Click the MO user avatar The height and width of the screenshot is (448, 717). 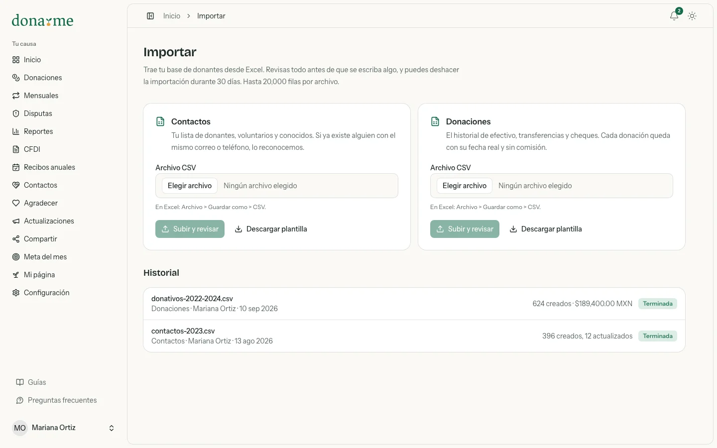click(20, 428)
